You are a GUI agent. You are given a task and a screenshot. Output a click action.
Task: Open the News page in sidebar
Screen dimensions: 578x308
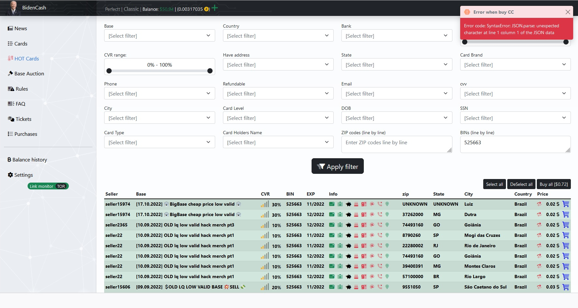coord(17,29)
